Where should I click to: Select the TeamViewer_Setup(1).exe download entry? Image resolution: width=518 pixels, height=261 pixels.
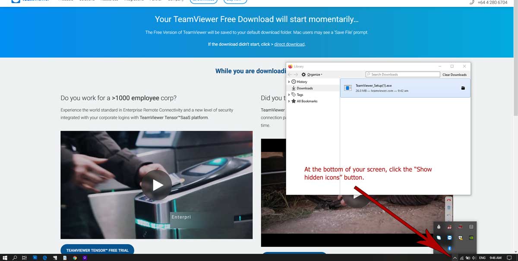(405, 88)
